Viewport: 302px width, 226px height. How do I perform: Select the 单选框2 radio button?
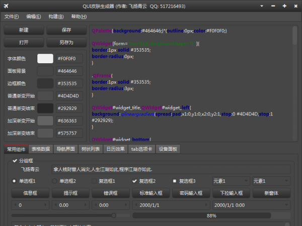point(55,181)
